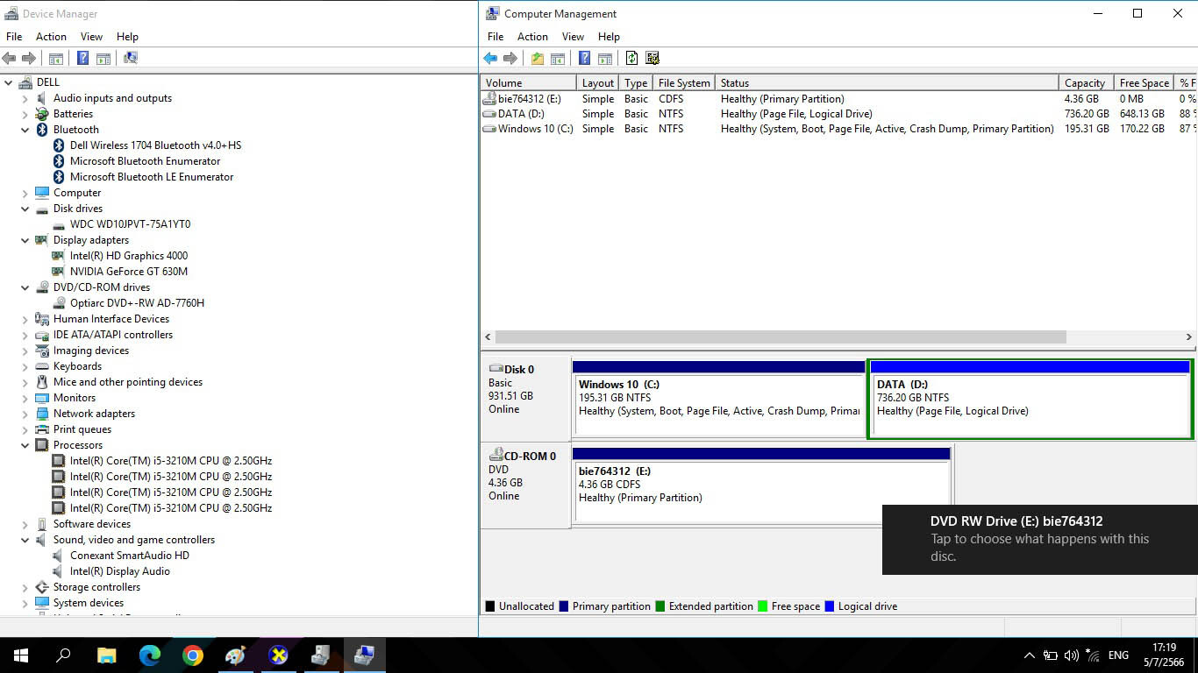Open Action menu in Device Manager
Screen dimensions: 1198x673
pos(51,37)
